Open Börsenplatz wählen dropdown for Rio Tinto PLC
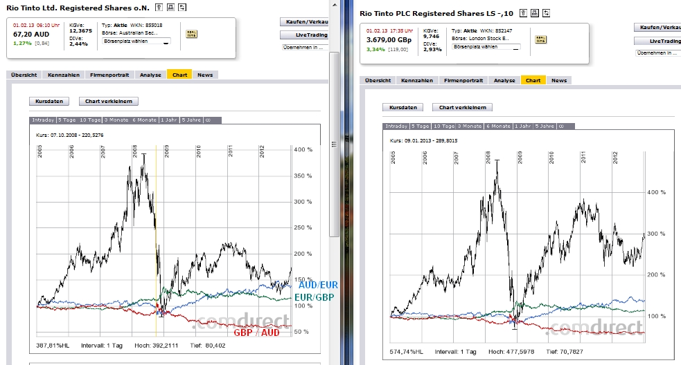This screenshot has width=681, height=365. click(486, 47)
